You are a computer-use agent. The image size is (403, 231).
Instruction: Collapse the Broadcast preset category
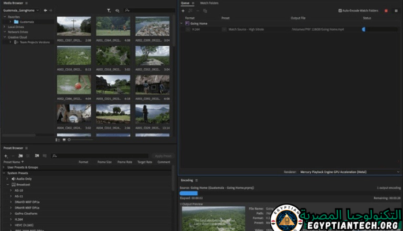8,184
